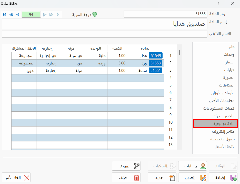Jump forward several records (double right arrow)

pos(51,15)
